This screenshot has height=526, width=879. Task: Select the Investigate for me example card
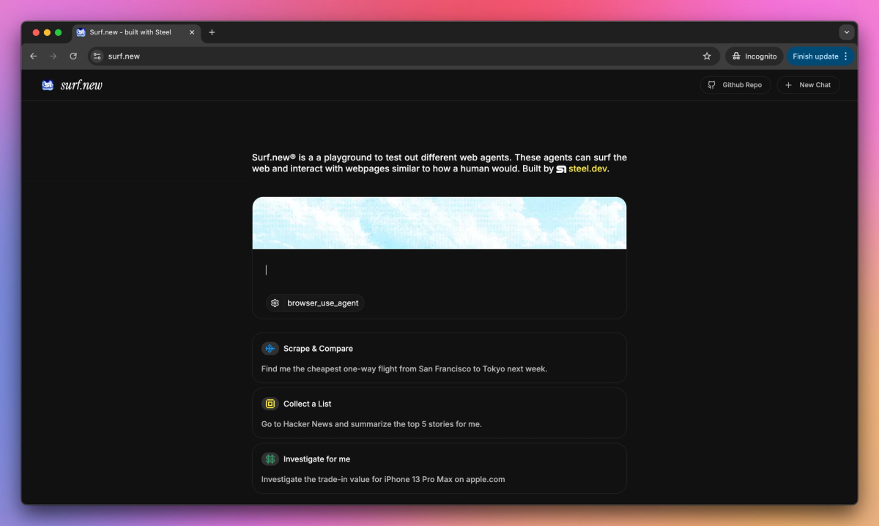click(439, 468)
